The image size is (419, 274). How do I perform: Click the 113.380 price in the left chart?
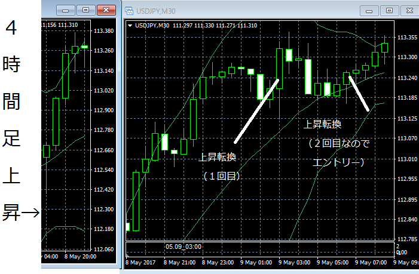click(103, 31)
